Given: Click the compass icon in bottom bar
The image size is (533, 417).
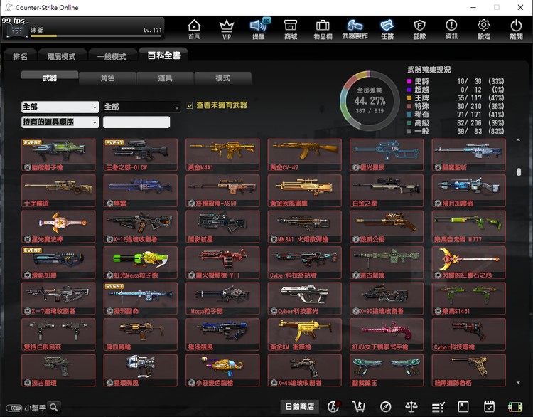Looking at the screenshot, I should [x=385, y=406].
